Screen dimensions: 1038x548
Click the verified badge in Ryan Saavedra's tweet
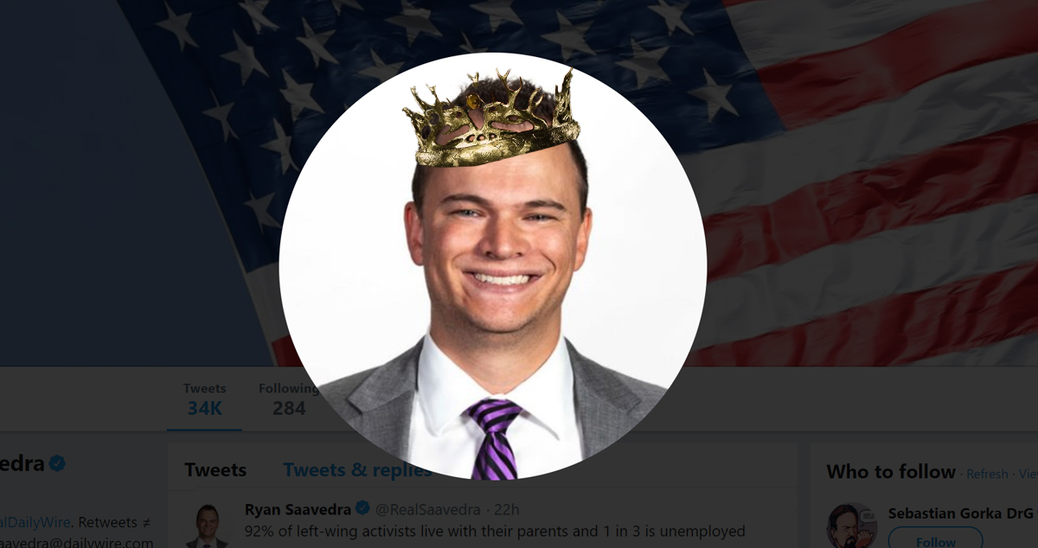point(363,508)
